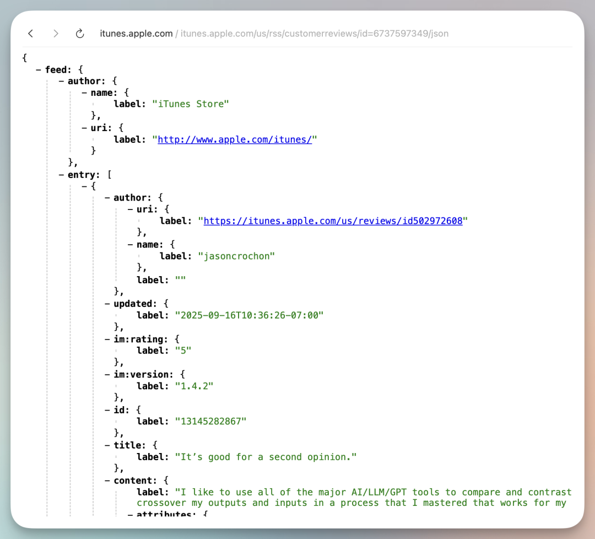Select the entry key name
The image size is (595, 539).
[x=84, y=175]
